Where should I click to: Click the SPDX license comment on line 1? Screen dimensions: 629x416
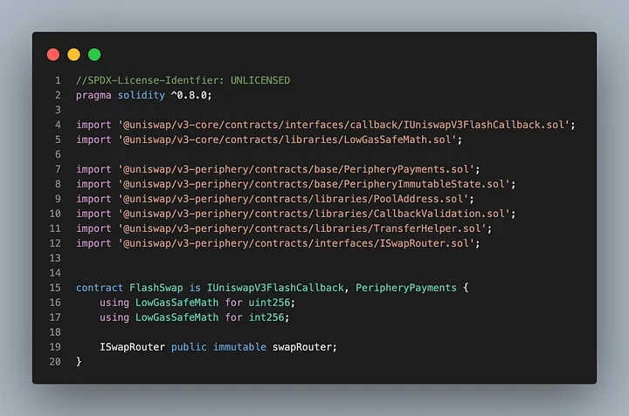tap(183, 80)
